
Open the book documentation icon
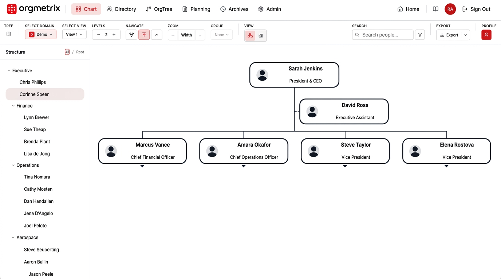tap(435, 9)
